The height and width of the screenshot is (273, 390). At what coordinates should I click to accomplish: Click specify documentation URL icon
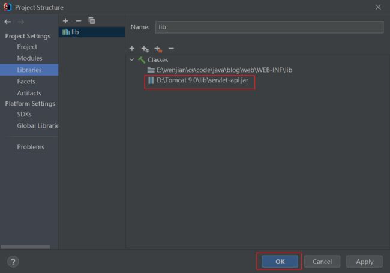tap(145, 49)
